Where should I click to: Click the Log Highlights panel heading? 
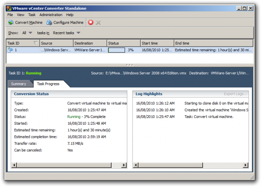coord(149,94)
